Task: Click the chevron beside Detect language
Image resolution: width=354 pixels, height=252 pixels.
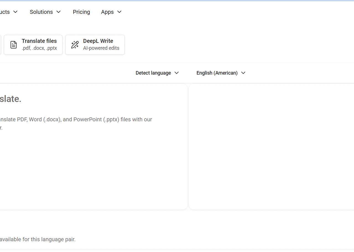Action: pyautogui.click(x=176, y=73)
